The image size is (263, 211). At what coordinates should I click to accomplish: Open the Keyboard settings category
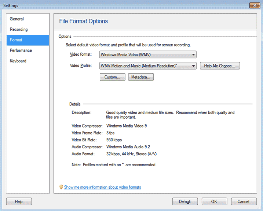28,61
